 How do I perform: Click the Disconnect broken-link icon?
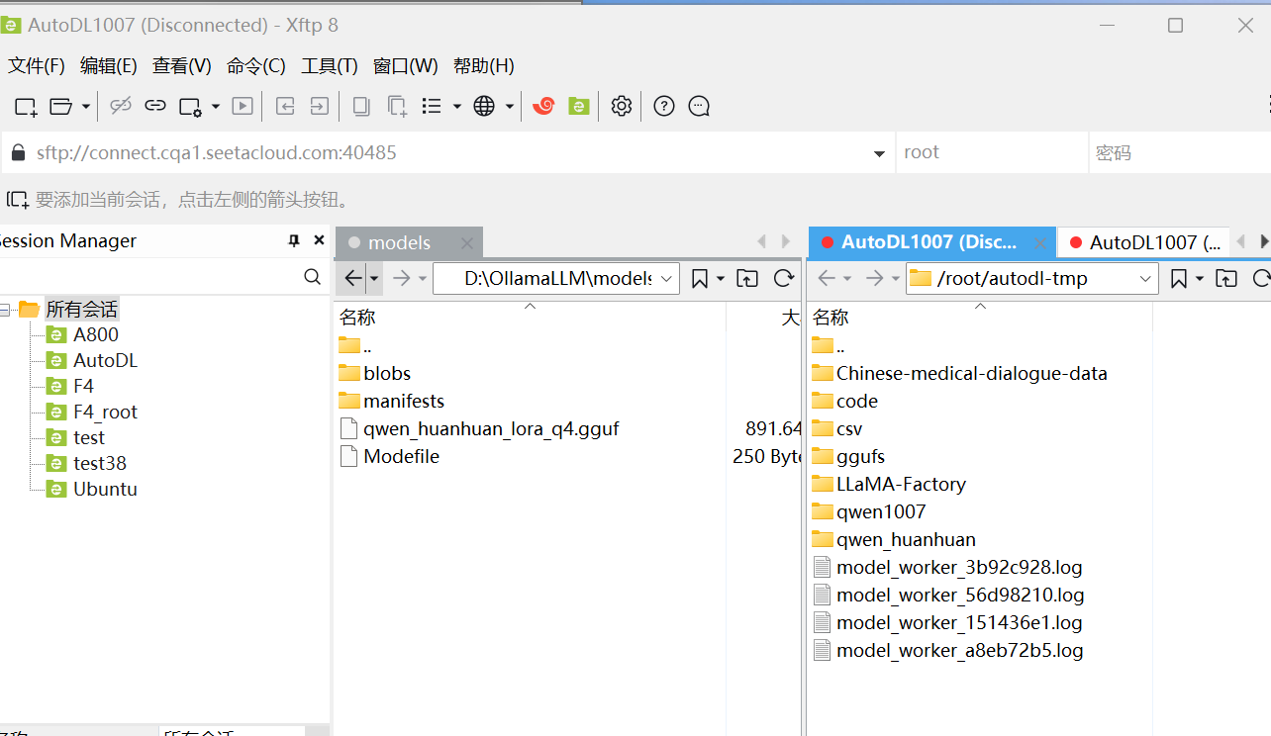121,106
